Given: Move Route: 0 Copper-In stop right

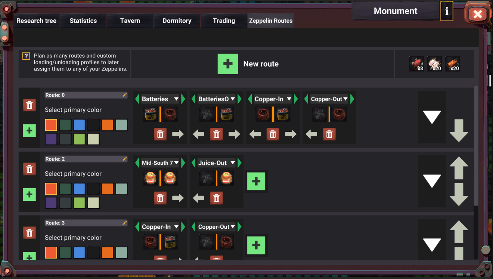Looking at the screenshot, I should pyautogui.click(x=291, y=134).
